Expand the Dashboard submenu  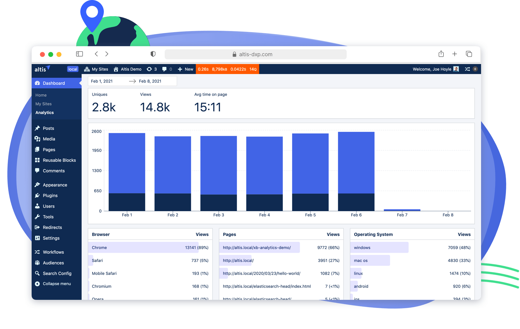tap(54, 83)
